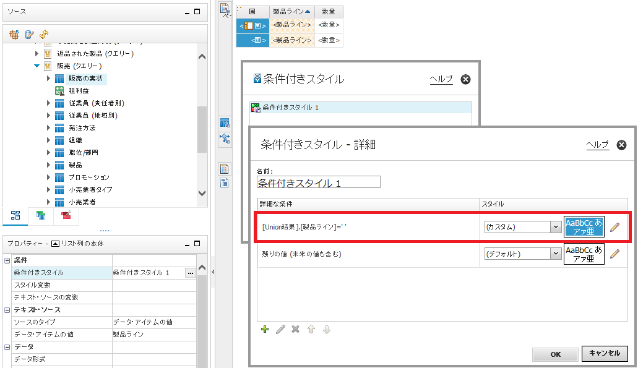The height and width of the screenshot is (368, 638).
Task: Collapse the 条件 property group
Action: [x=7, y=260]
